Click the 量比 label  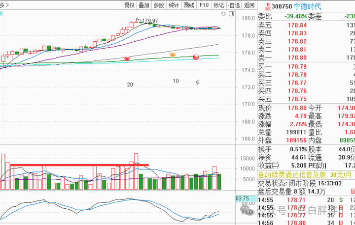[x=315, y=132]
